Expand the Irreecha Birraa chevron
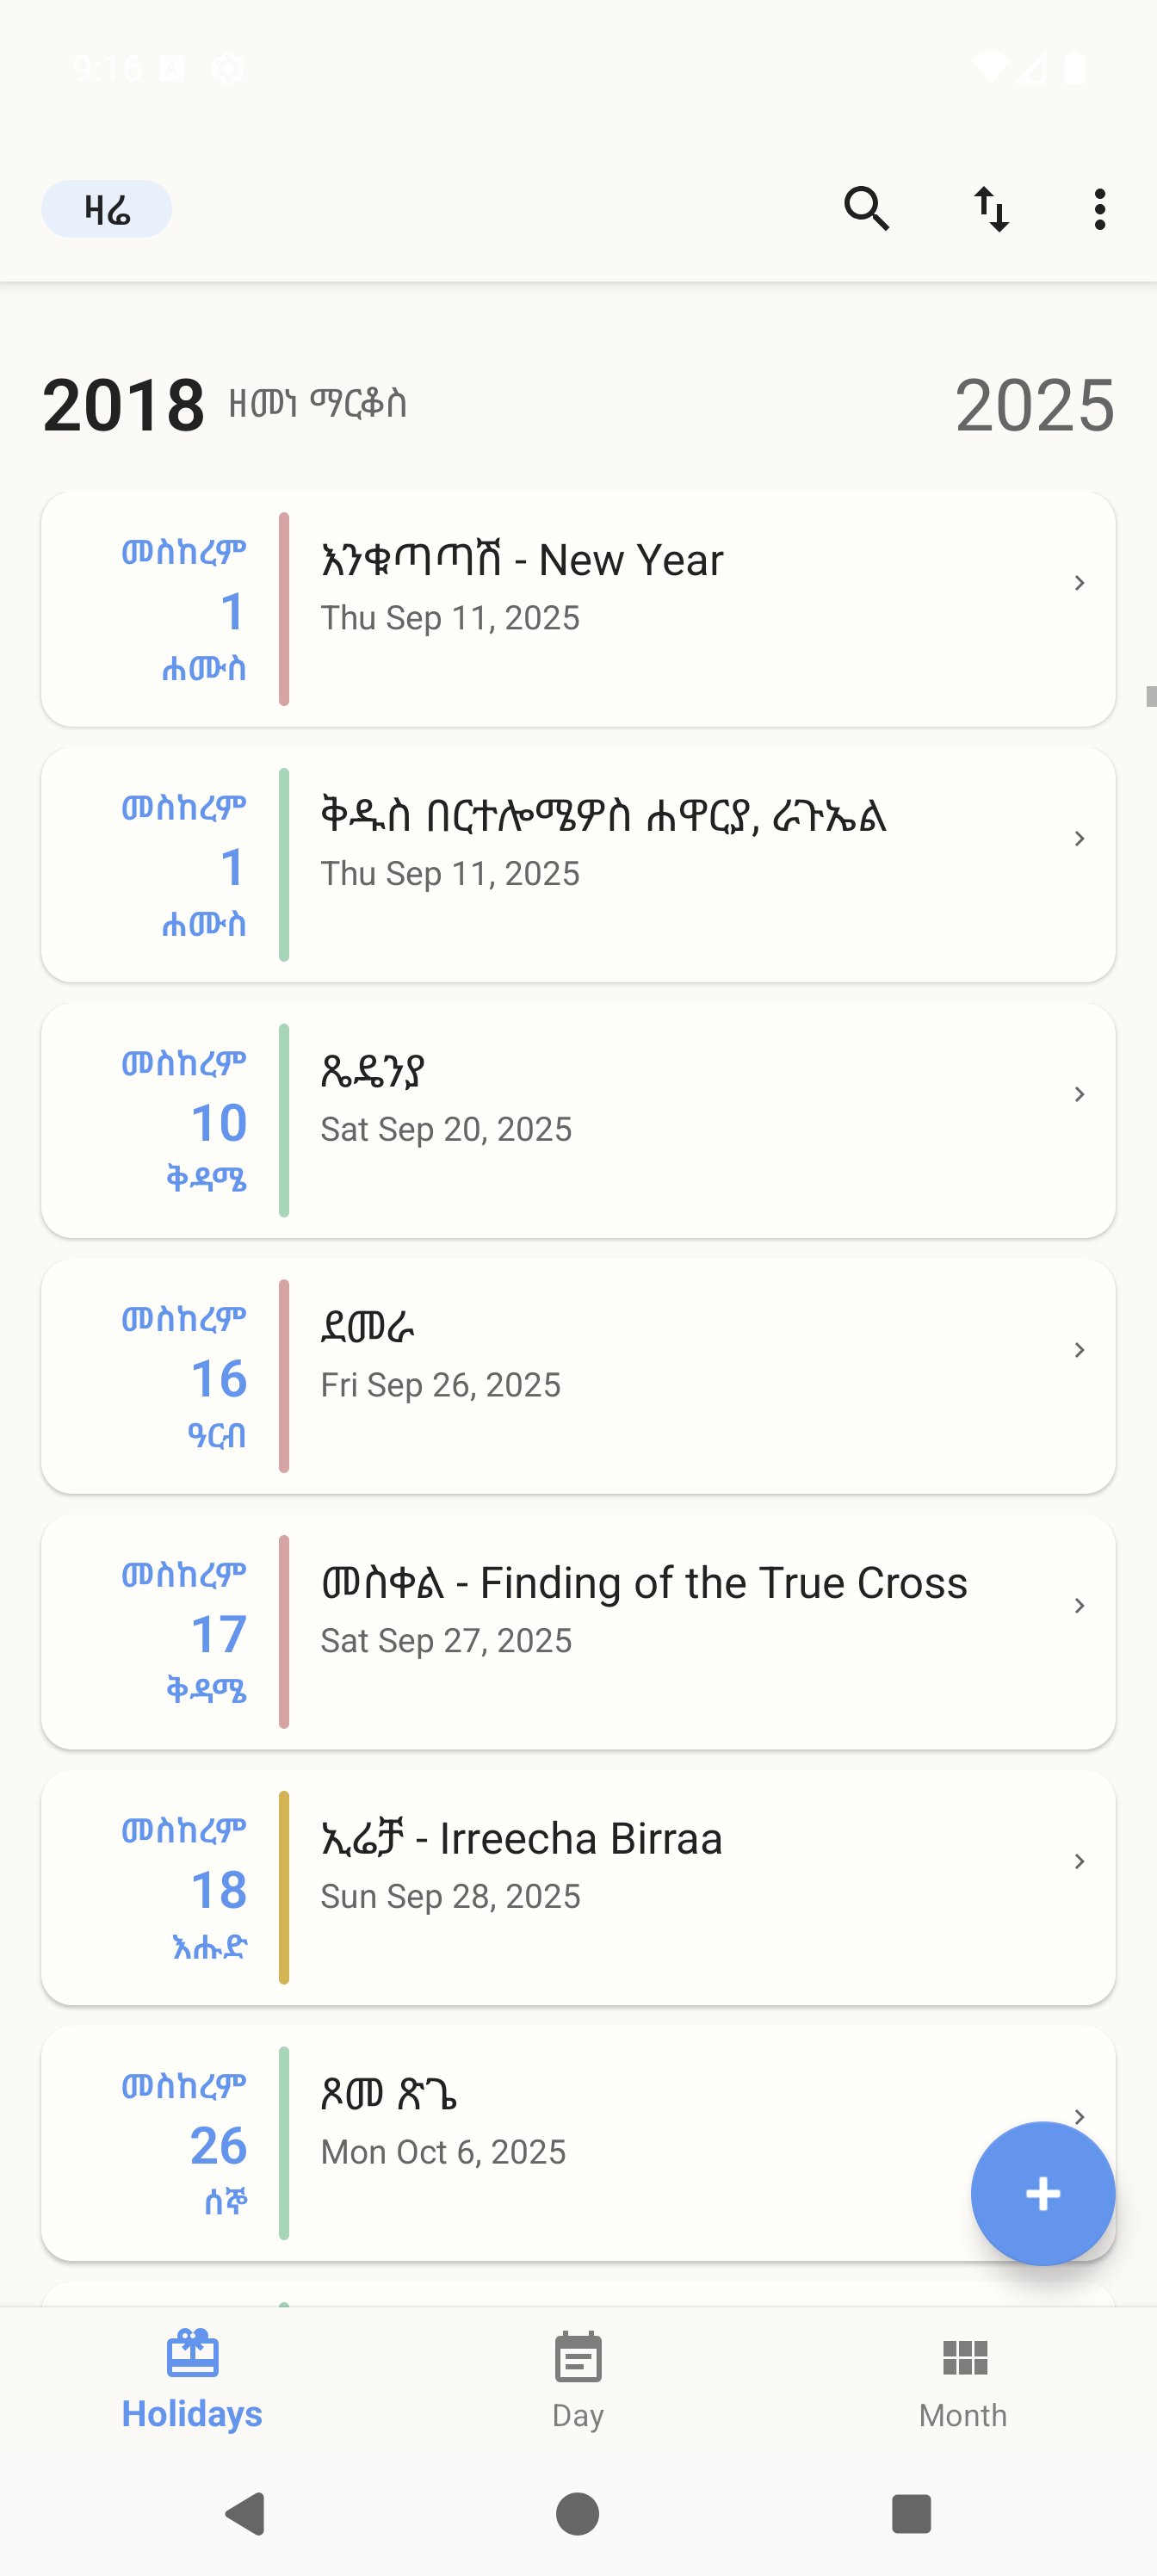Screen dimensions: 1157x2576 pyautogui.click(x=1079, y=1861)
